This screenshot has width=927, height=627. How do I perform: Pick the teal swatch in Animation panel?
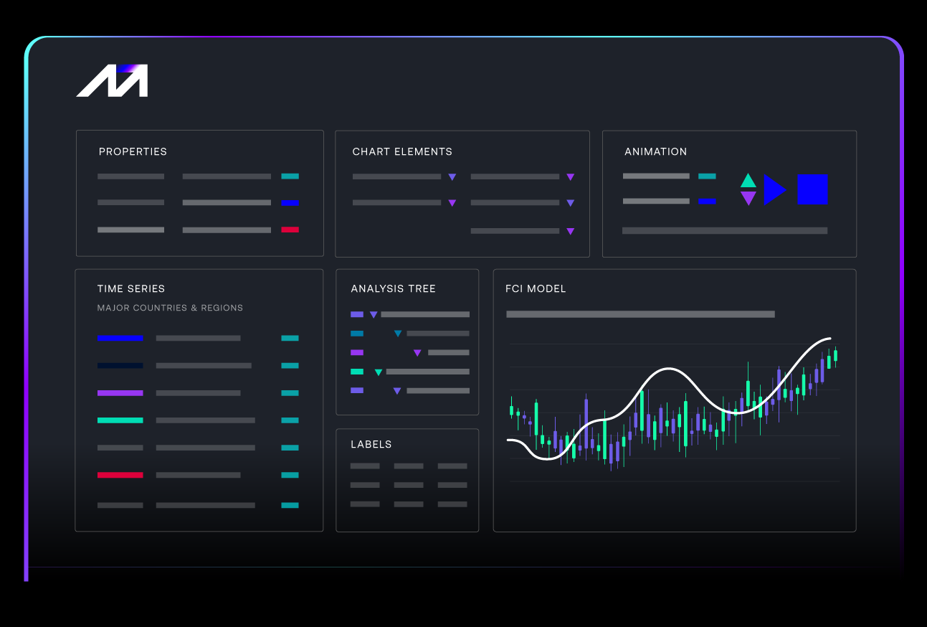click(x=707, y=176)
